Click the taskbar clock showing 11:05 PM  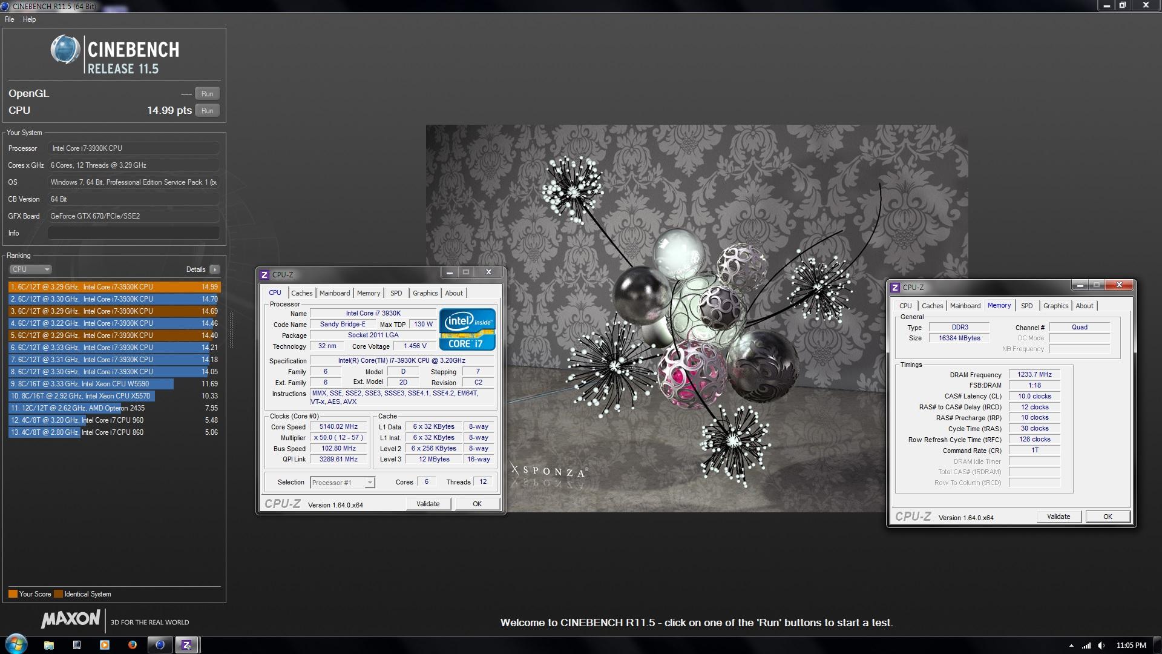1131,646
